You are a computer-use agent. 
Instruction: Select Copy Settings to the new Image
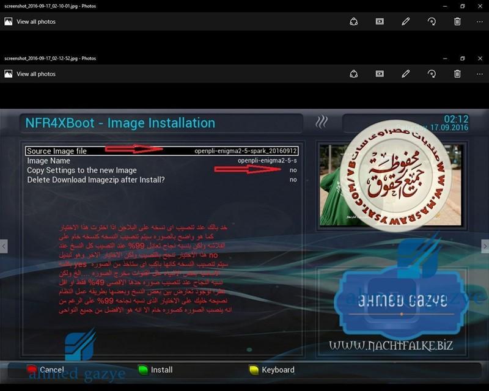pyautogui.click(x=162, y=170)
